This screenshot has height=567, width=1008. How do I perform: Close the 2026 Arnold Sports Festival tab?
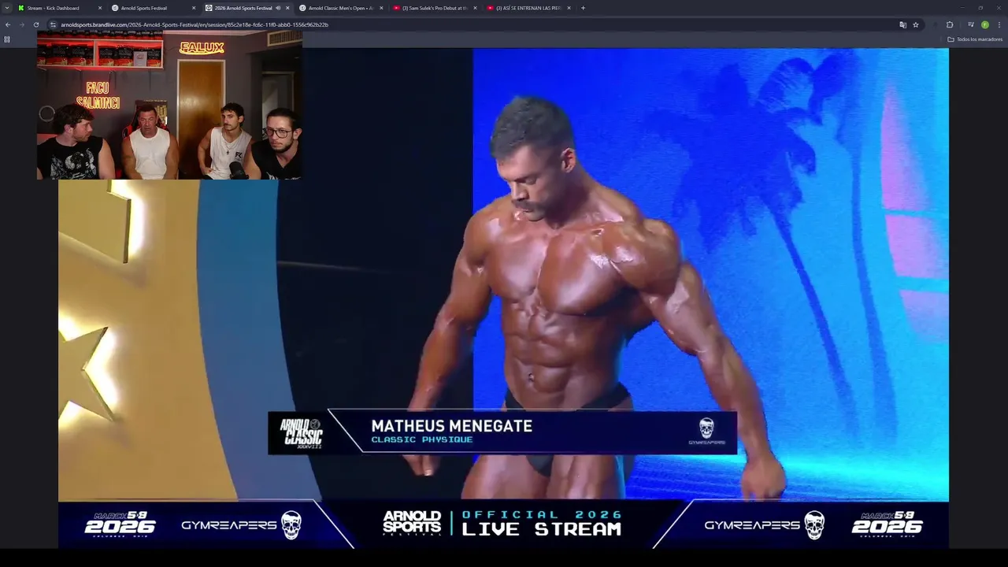click(287, 8)
